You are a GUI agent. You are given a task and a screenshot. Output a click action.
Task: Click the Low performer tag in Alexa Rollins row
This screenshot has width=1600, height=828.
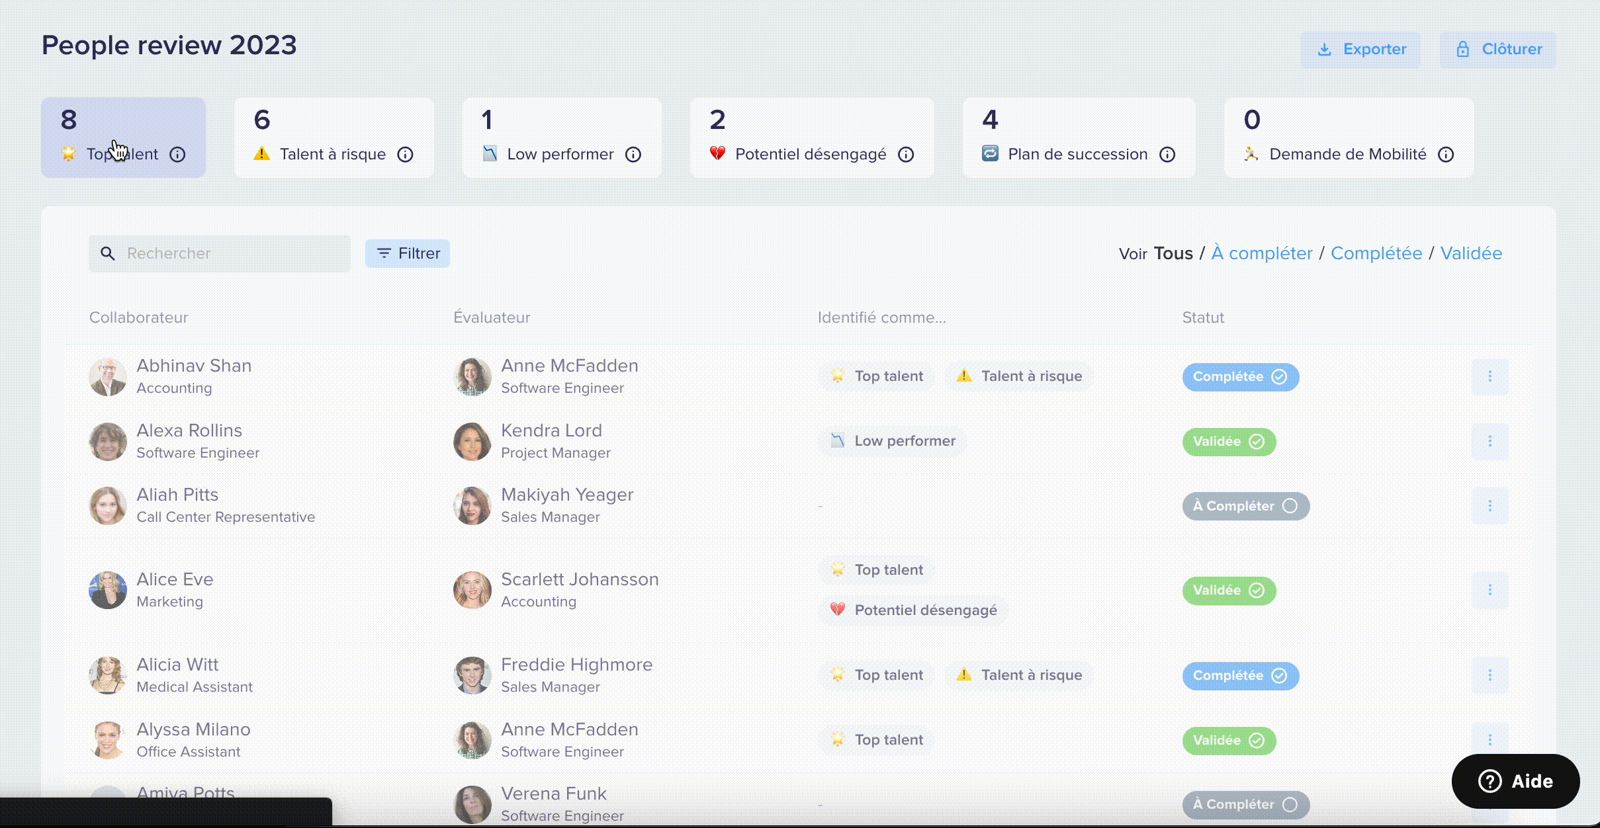[893, 441]
